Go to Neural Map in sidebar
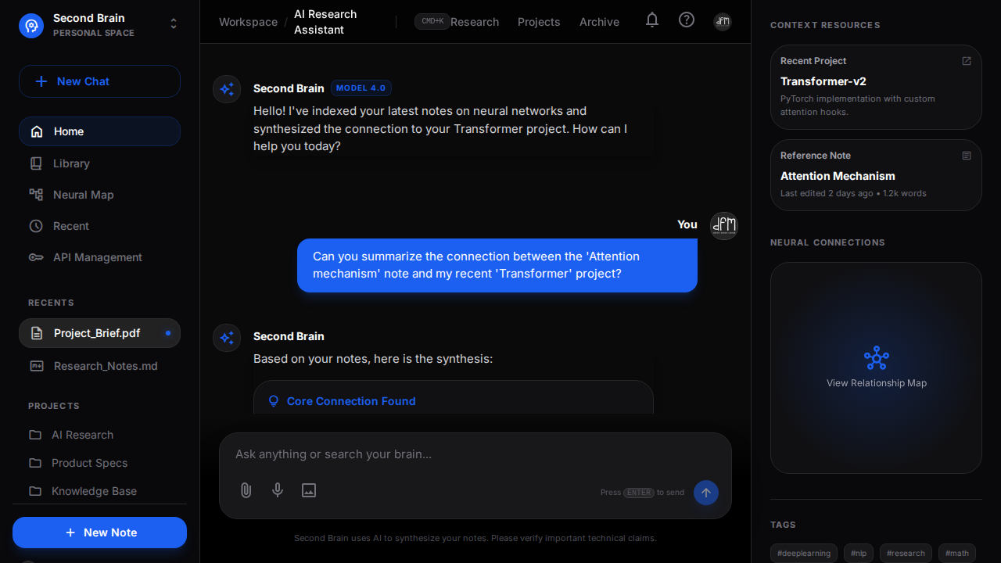Viewport: 1001px width, 563px height. pos(83,195)
